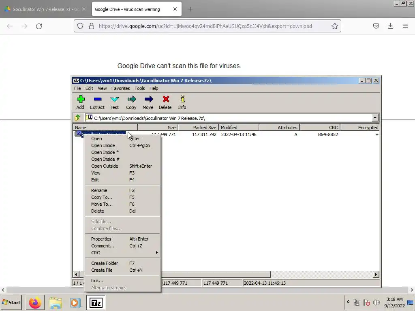Open the Firefox application menu
Screen dimensions: 415x311
(405, 26)
